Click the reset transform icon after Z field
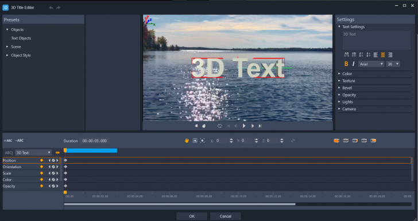The width and height of the screenshot is (418, 221). tap(293, 141)
